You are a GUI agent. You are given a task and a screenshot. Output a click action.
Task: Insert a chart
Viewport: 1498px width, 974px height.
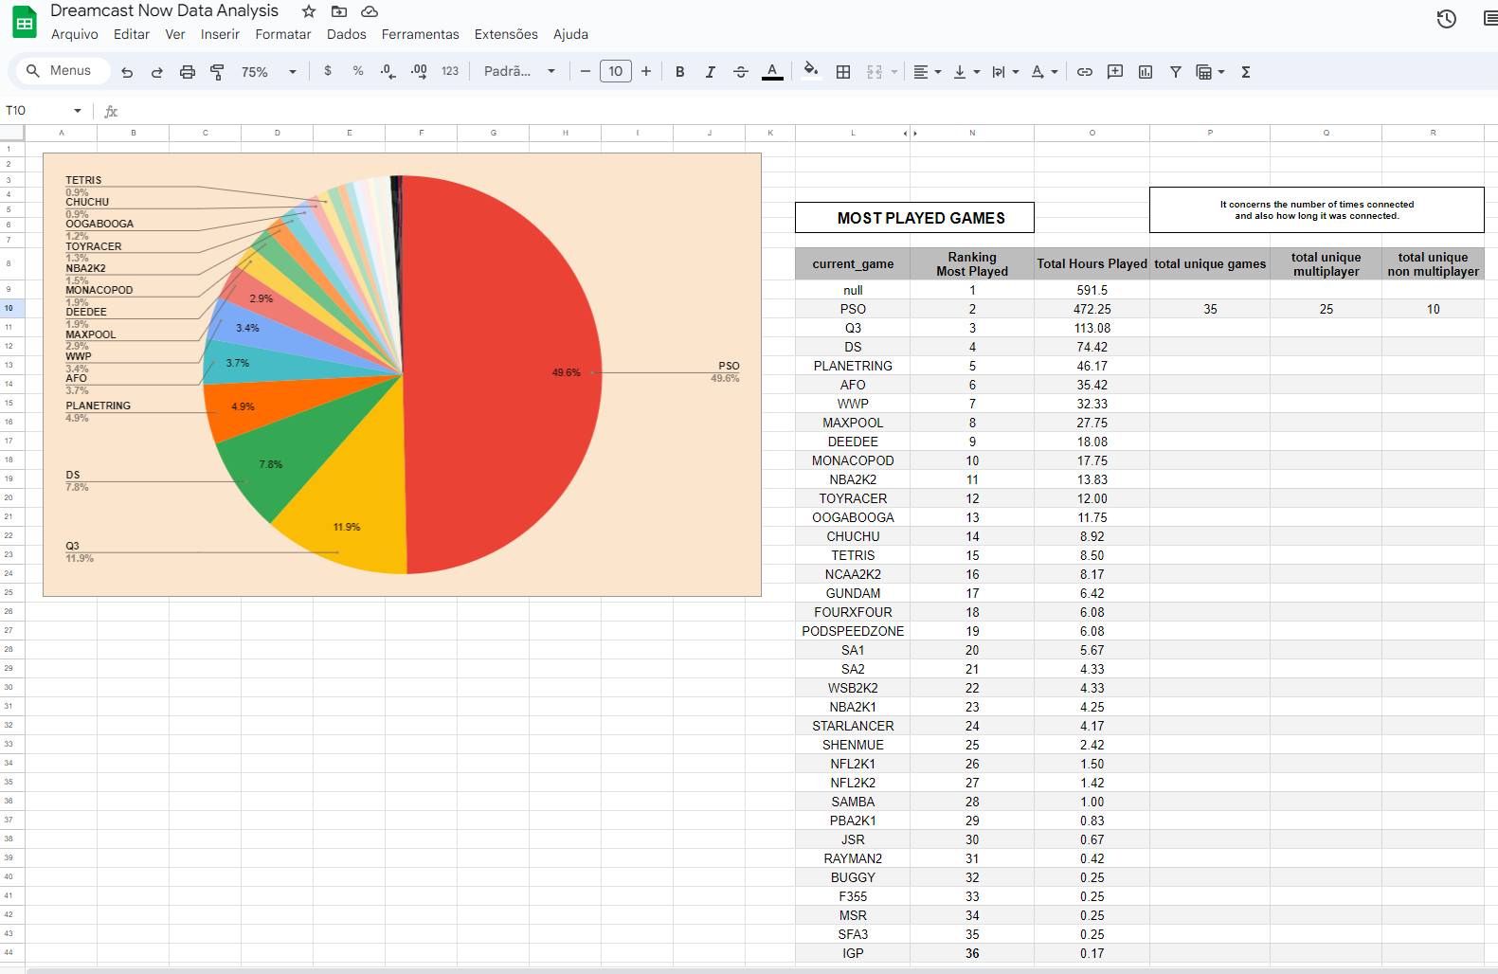(1146, 72)
